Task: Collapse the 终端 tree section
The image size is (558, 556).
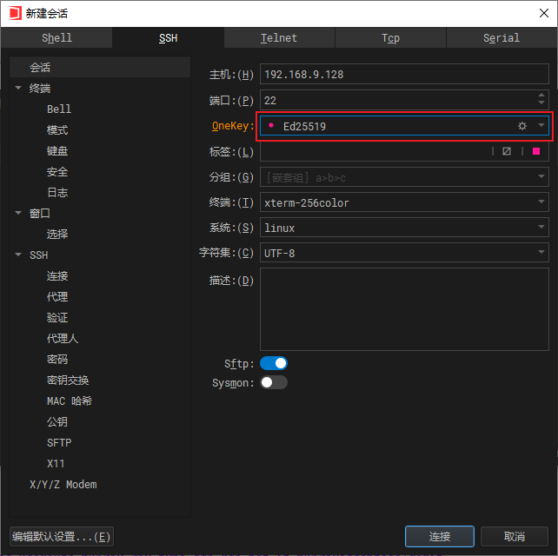Action: 18,88
